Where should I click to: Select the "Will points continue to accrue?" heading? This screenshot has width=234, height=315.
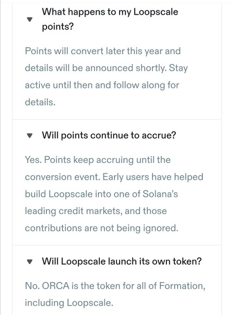[109, 135]
